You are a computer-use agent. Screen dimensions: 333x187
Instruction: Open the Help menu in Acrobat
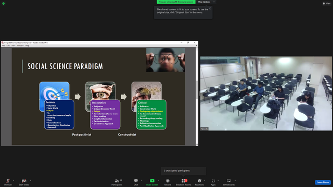(x=28, y=46)
